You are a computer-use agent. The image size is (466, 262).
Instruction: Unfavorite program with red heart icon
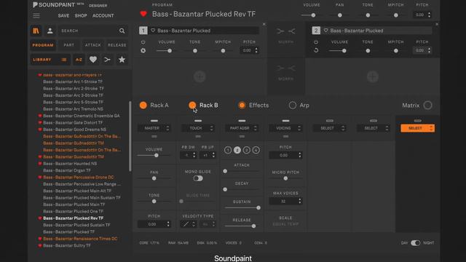pyautogui.click(x=143, y=14)
